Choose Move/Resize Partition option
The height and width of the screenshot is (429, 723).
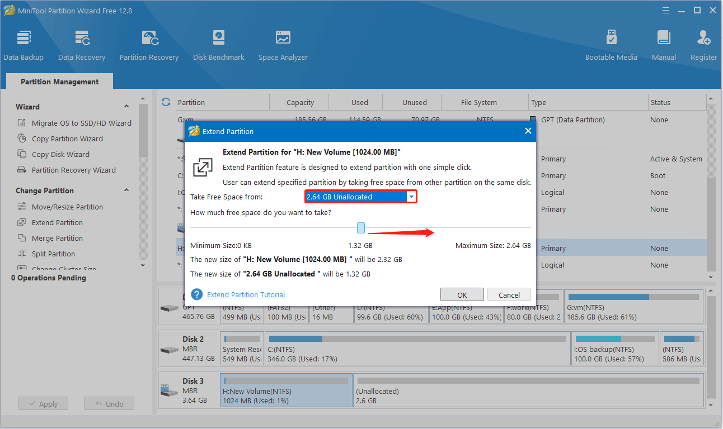[x=67, y=207]
